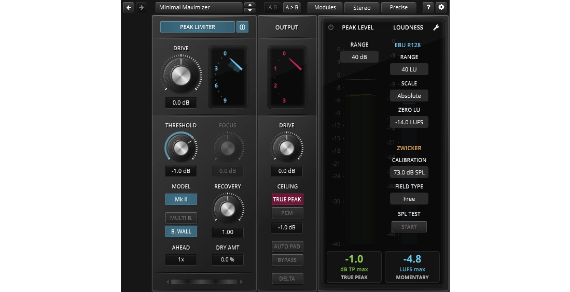The height and width of the screenshot is (292, 570).
Task: Toggle the metering power icon
Action: pos(331,27)
